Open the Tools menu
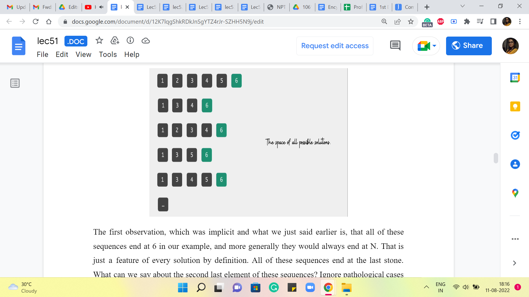This screenshot has width=529, height=297. coord(108,54)
